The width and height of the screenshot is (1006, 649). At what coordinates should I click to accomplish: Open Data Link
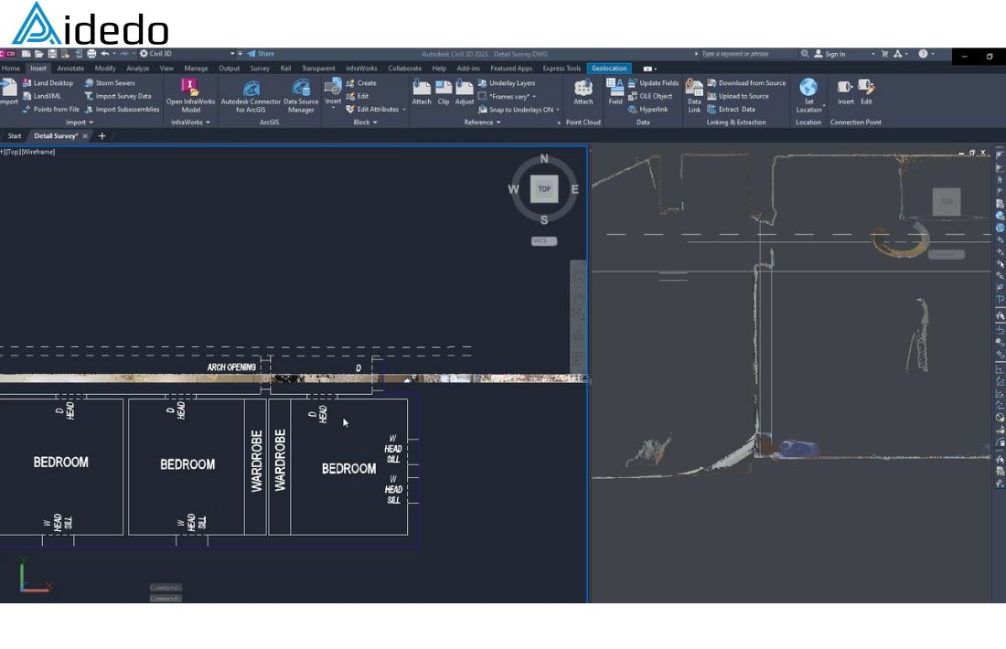[x=694, y=96]
